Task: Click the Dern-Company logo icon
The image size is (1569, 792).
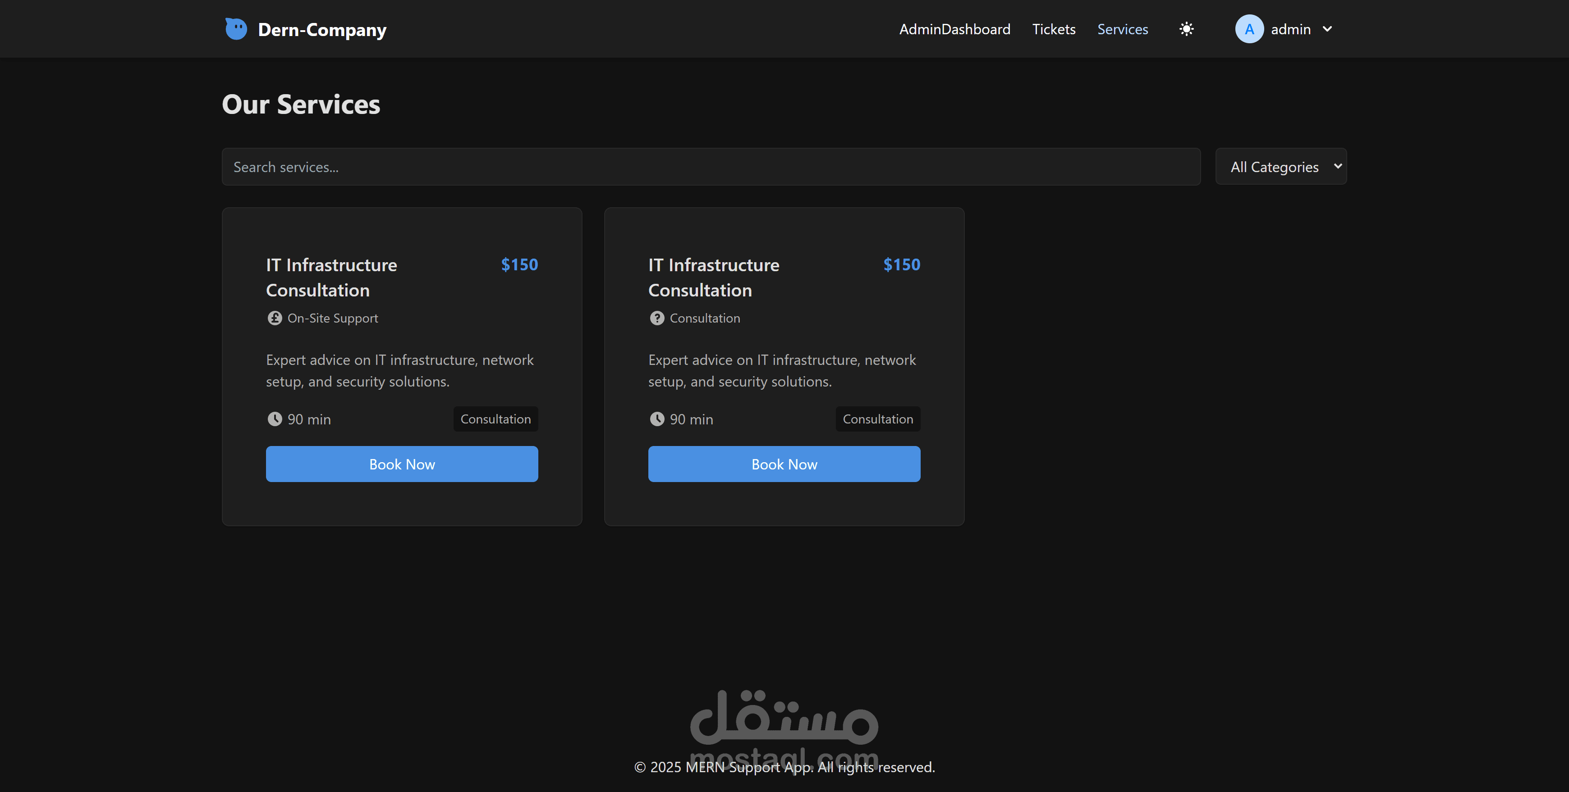Action: [x=236, y=29]
